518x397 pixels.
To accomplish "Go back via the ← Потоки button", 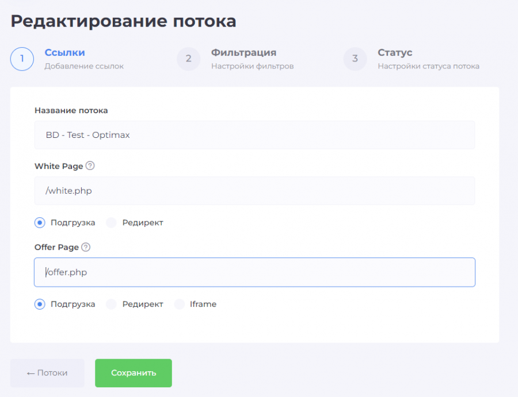I will pyautogui.click(x=47, y=373).
